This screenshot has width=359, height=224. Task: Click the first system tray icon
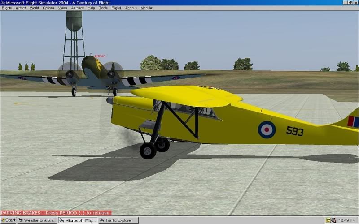328,220
